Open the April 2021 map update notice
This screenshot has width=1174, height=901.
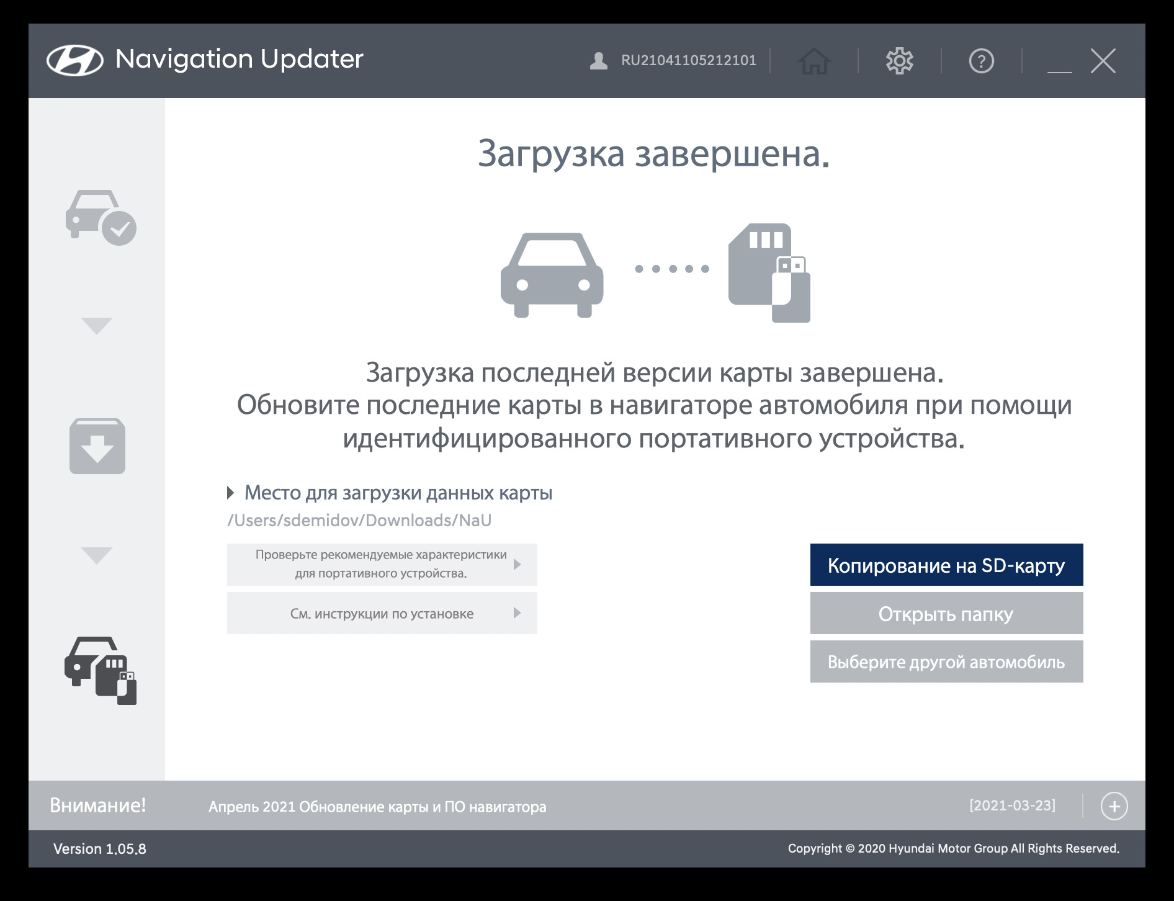(377, 807)
